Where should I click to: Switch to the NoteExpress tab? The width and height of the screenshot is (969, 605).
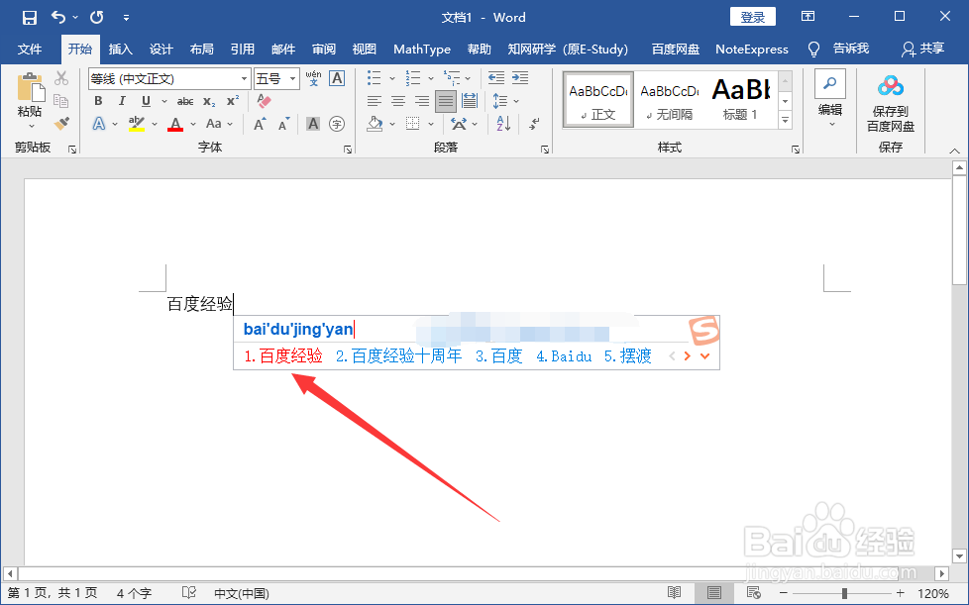(751, 50)
